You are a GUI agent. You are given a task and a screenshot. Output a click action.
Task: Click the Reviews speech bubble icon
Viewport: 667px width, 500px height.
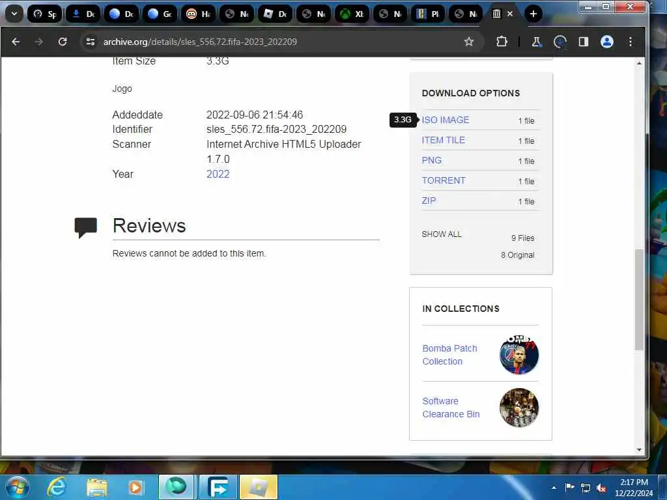pyautogui.click(x=85, y=227)
